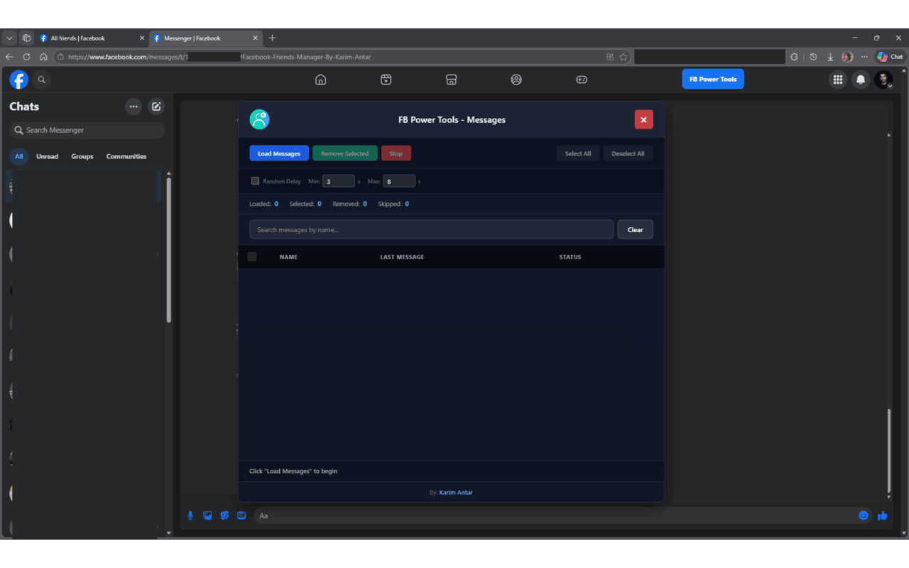Screen dimensions: 909x568
Task: Click the voice clip microphone icon
Action: tap(190, 515)
